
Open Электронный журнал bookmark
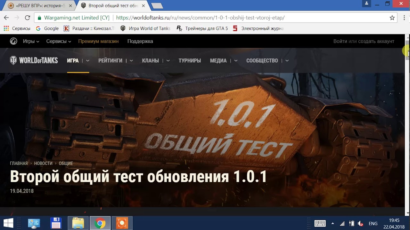258,28
